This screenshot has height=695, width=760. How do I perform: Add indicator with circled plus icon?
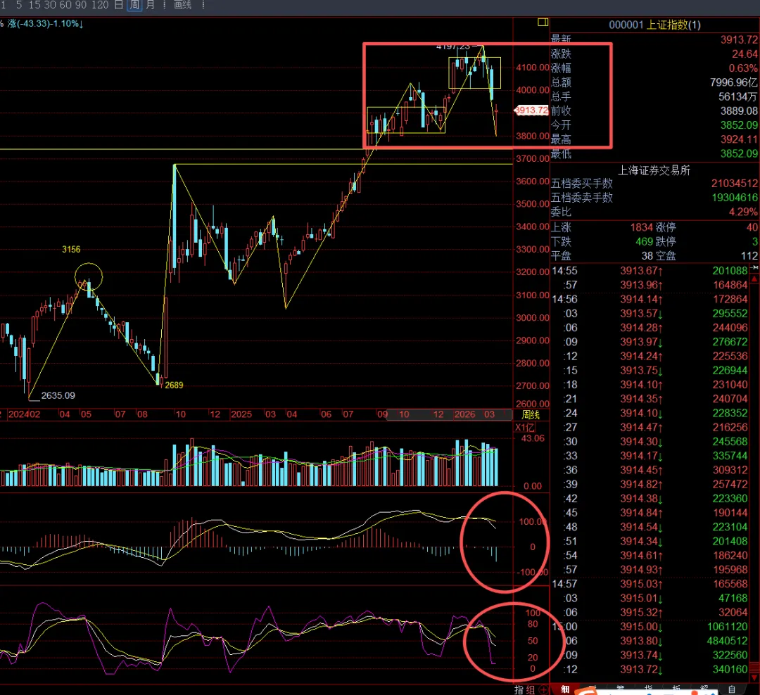coord(543,689)
